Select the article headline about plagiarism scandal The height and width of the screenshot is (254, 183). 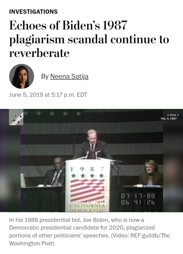coord(89,39)
